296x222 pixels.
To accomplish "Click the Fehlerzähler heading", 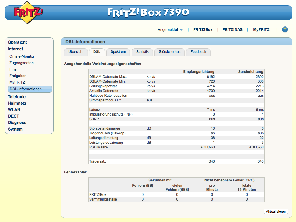I will pyautogui.click(x=75, y=172).
